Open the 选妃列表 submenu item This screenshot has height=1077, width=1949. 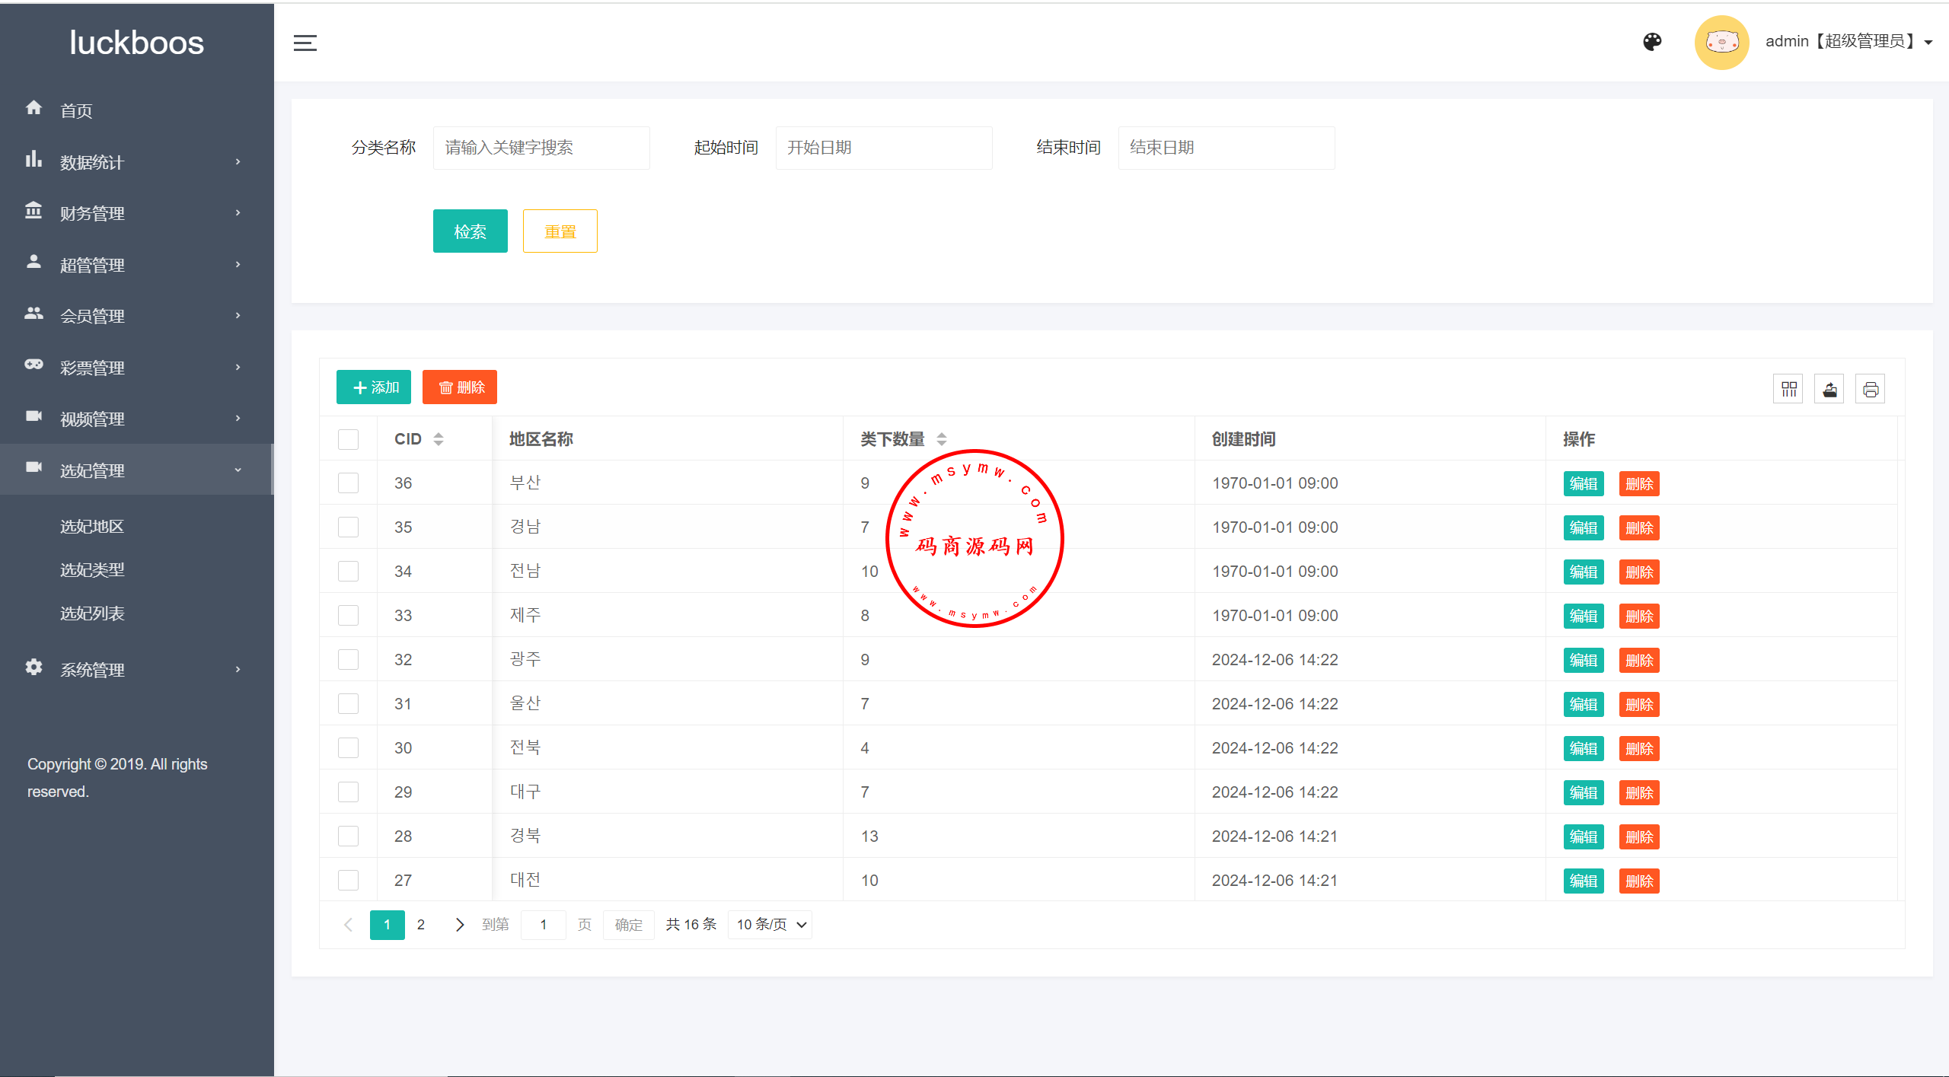click(x=92, y=613)
